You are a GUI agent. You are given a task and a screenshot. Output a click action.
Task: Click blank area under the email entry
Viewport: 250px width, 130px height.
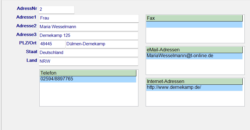pyautogui.click(x=194, y=67)
